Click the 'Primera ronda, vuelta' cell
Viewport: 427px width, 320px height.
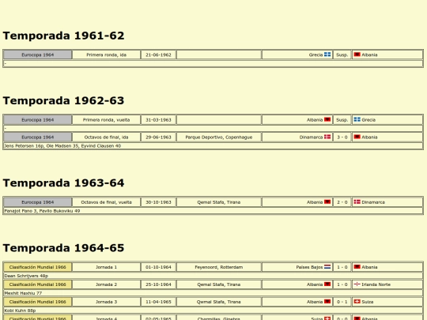(x=107, y=120)
